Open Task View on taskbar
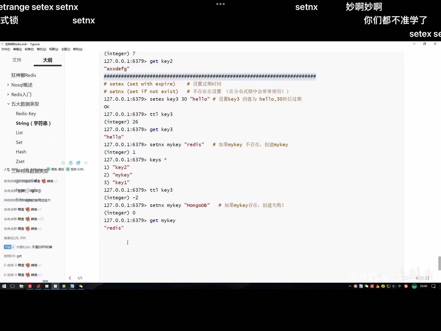 point(13,286)
